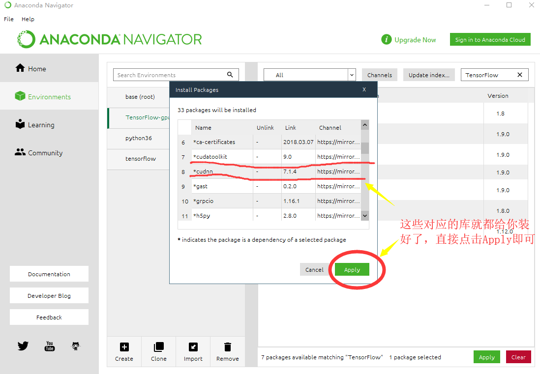Click Cancel in Install Packages dialog
Viewport: 540px width, 374px height.
coord(314,269)
